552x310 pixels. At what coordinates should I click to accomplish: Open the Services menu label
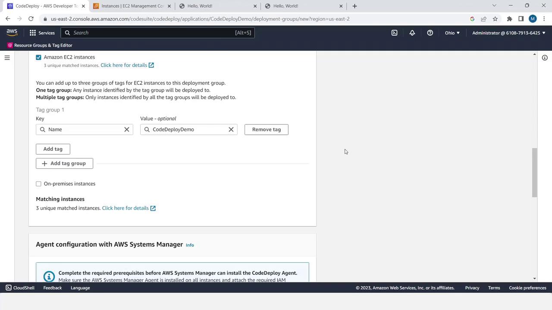click(x=47, y=33)
